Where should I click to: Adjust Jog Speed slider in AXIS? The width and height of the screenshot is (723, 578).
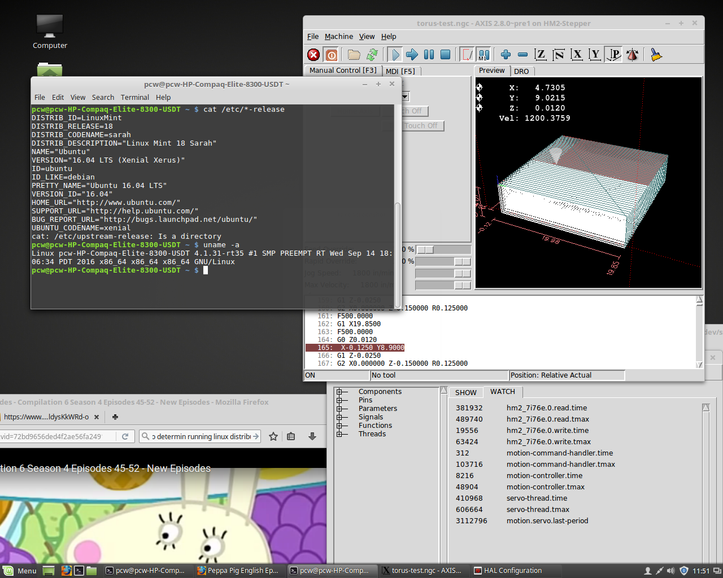[443, 273]
